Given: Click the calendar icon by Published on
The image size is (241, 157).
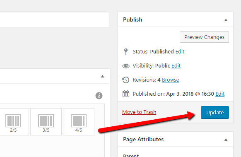Looking at the screenshot, I should click(126, 94).
